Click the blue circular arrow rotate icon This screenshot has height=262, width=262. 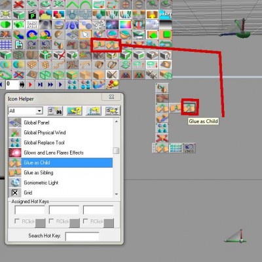coord(32,35)
